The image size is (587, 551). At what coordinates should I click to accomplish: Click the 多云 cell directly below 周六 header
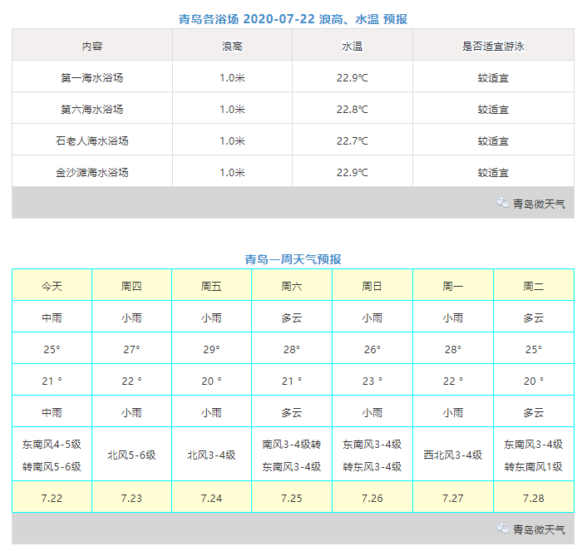(292, 317)
